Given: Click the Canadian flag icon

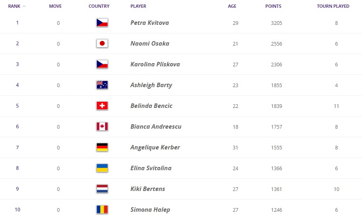Looking at the screenshot, I should 102,127.
